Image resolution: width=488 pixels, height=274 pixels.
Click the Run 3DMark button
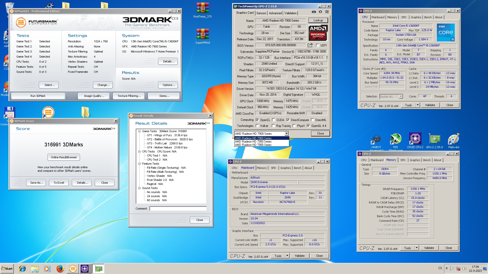(x=38, y=96)
